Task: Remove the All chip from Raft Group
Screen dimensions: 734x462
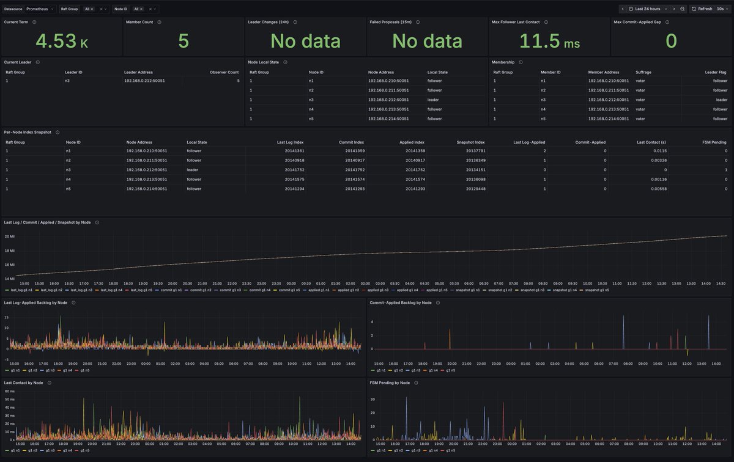Action: click(x=92, y=9)
